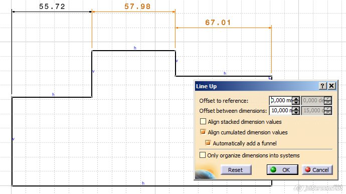Select the 57.98 dimension value

pos(137,6)
